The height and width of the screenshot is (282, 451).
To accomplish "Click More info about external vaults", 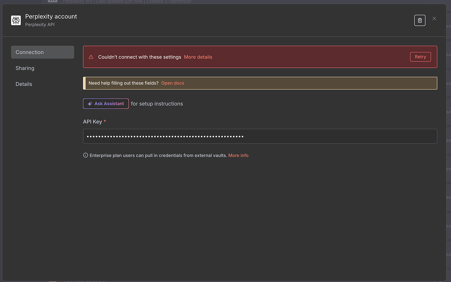I will click(238, 155).
